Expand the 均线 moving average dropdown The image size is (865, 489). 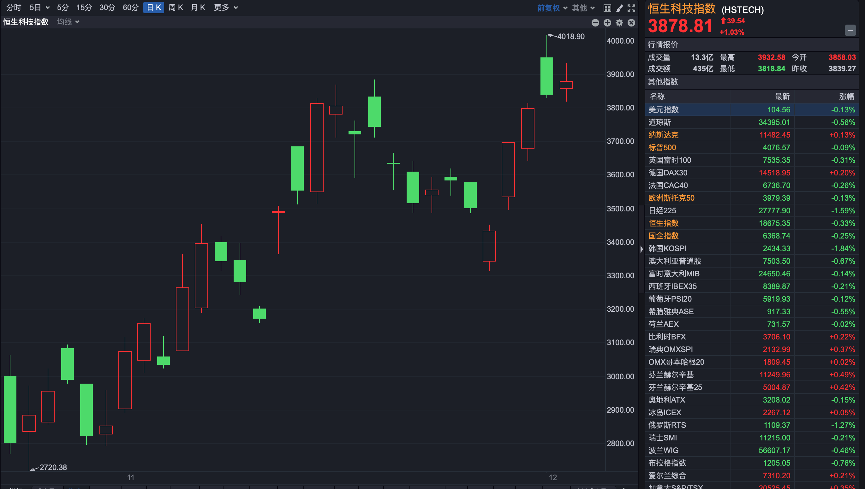click(68, 22)
